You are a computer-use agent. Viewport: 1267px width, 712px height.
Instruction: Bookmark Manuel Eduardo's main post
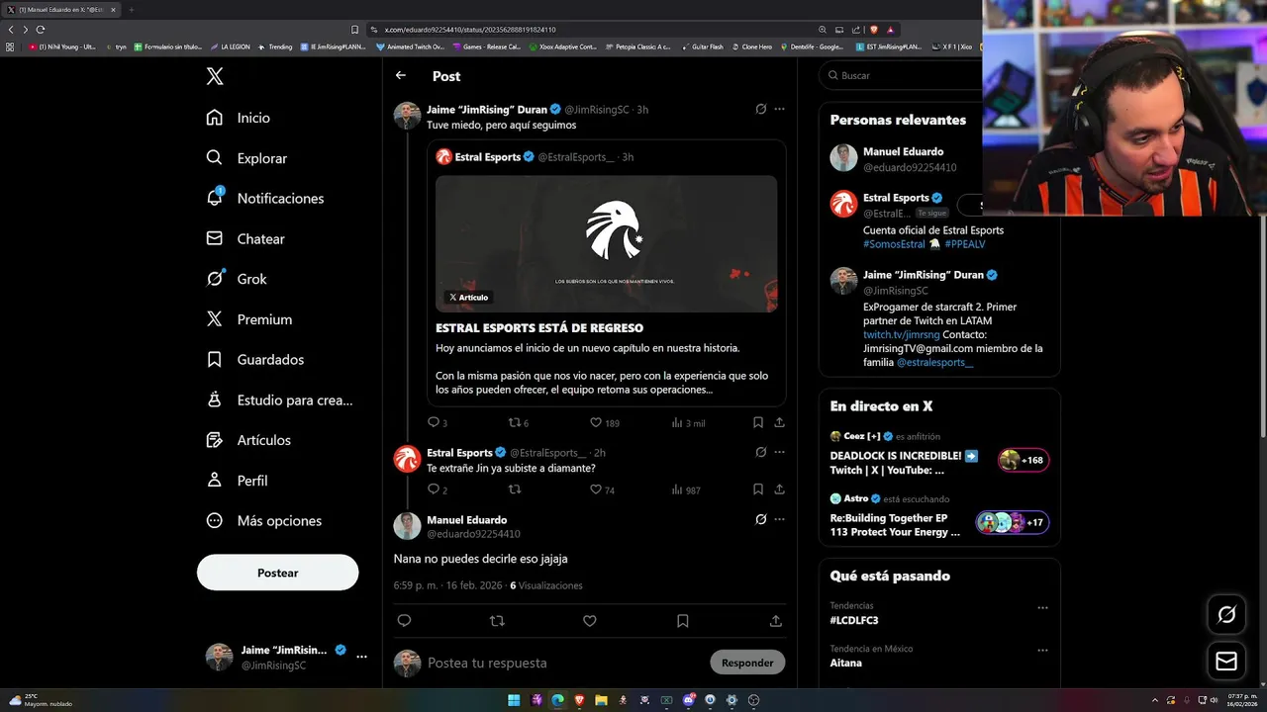pyautogui.click(x=682, y=621)
